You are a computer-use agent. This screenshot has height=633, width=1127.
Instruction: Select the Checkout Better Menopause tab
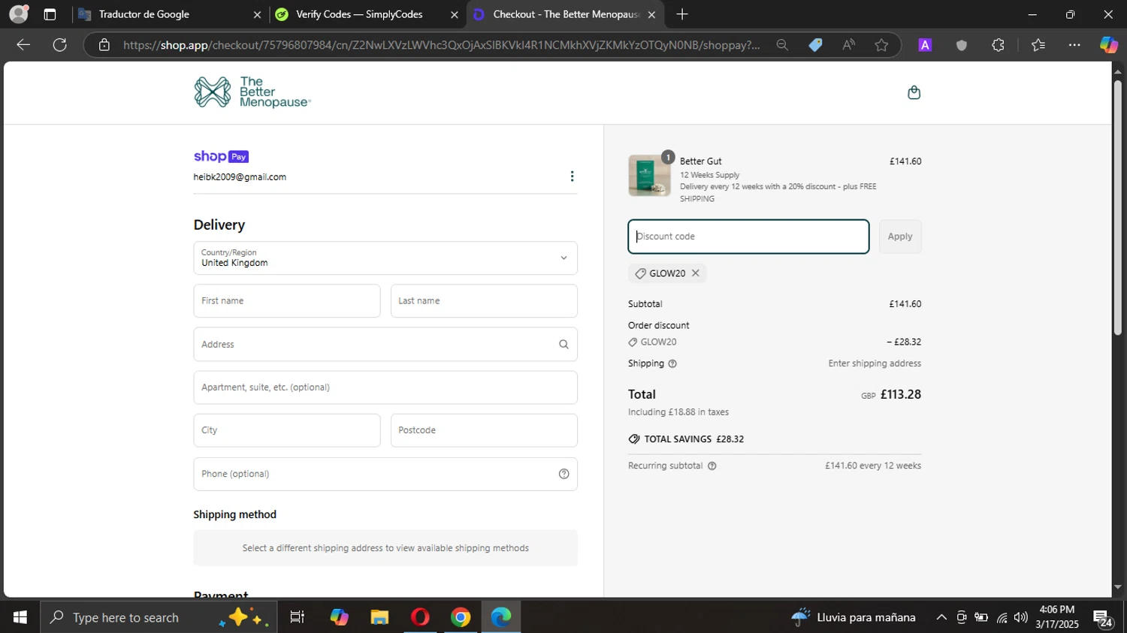pyautogui.click(x=563, y=14)
